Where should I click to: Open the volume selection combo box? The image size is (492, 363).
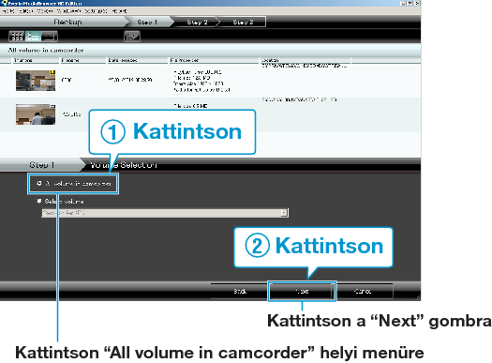click(x=165, y=213)
